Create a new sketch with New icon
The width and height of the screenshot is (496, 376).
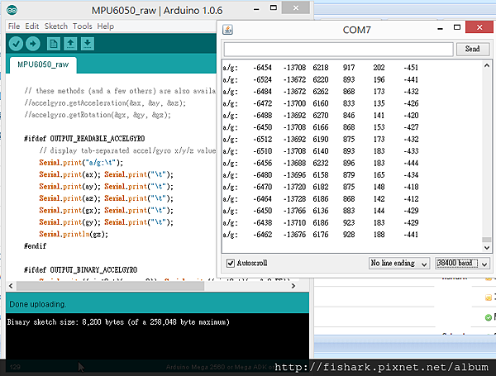(x=55, y=43)
